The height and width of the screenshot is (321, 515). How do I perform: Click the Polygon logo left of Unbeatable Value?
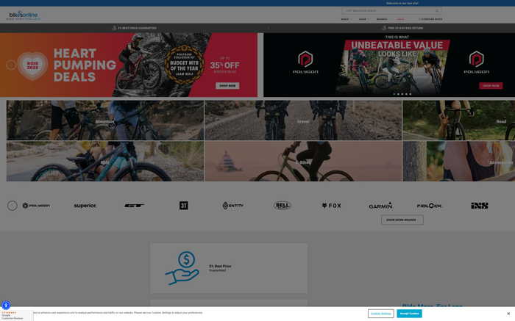pyautogui.click(x=305, y=62)
